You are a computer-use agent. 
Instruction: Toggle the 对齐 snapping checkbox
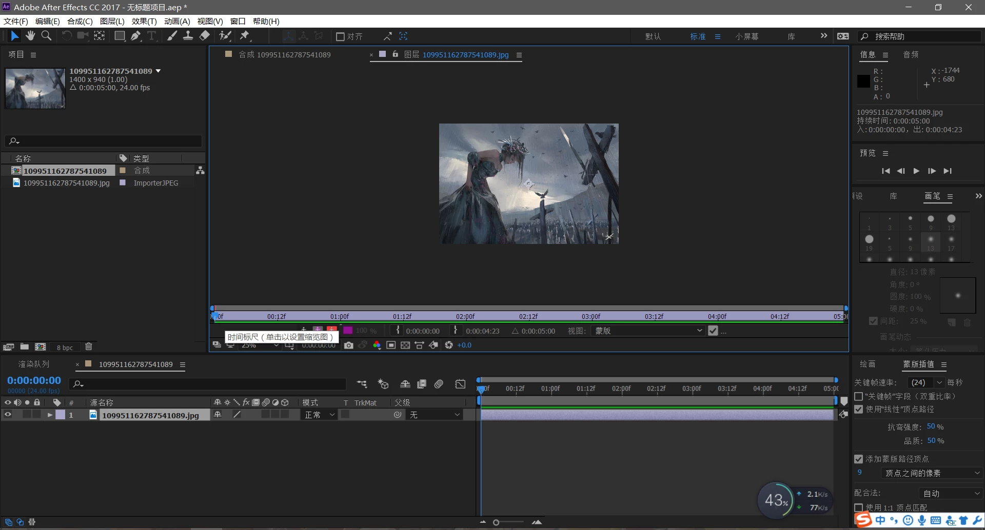pos(340,36)
